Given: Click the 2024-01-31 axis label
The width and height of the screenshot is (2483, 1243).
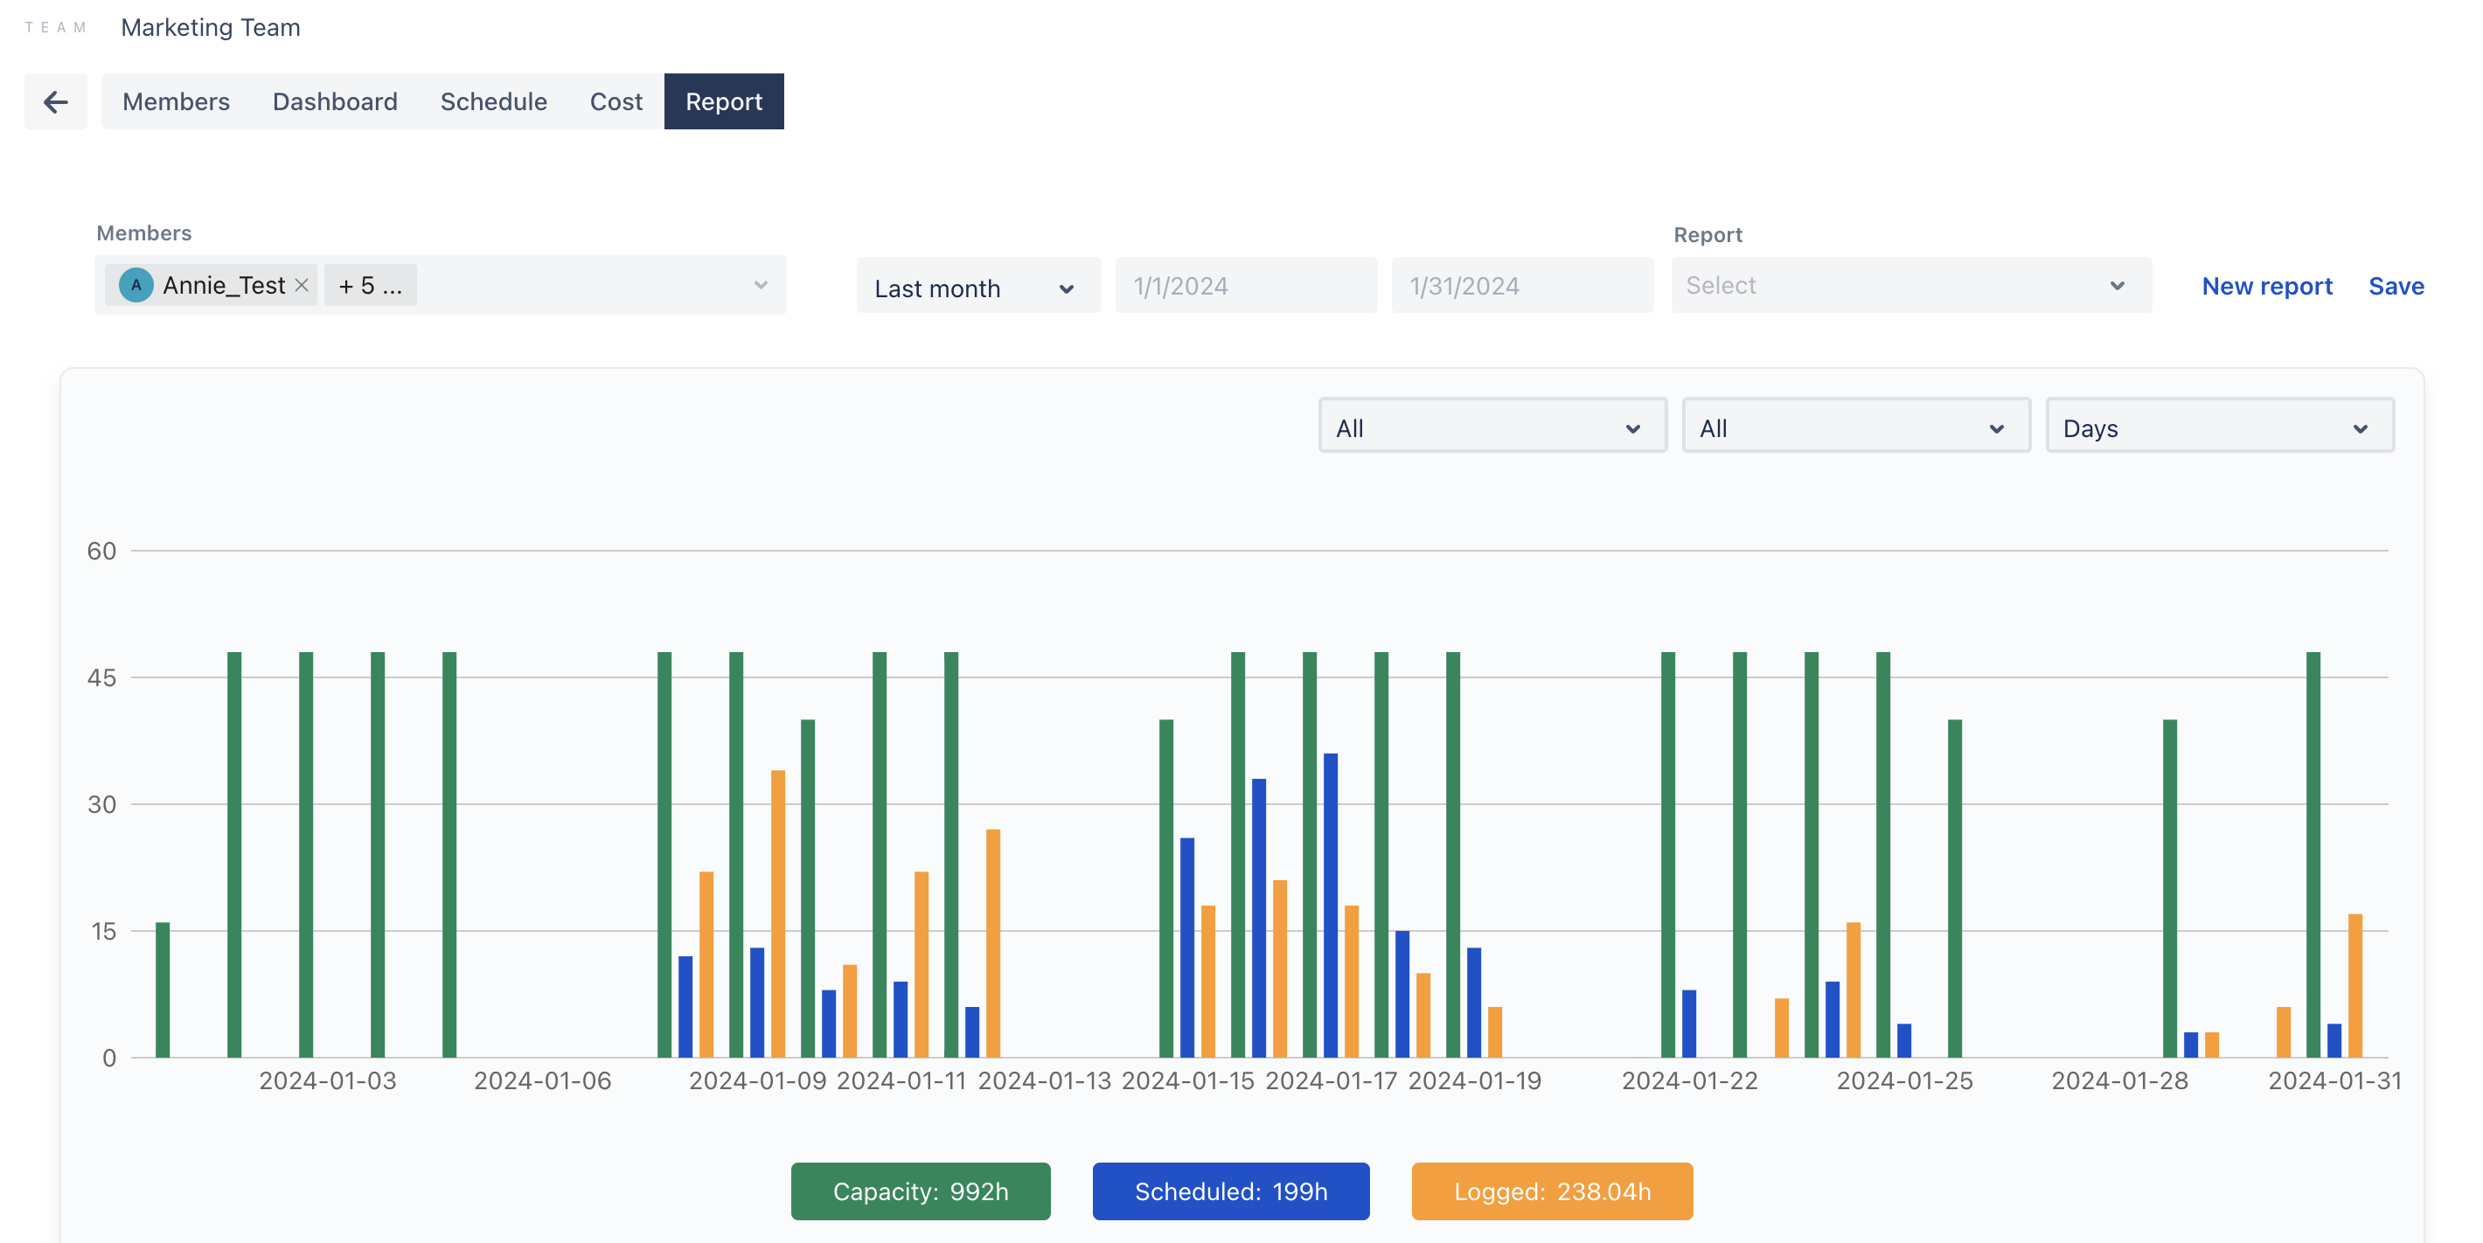Looking at the screenshot, I should pyautogui.click(x=2334, y=1080).
